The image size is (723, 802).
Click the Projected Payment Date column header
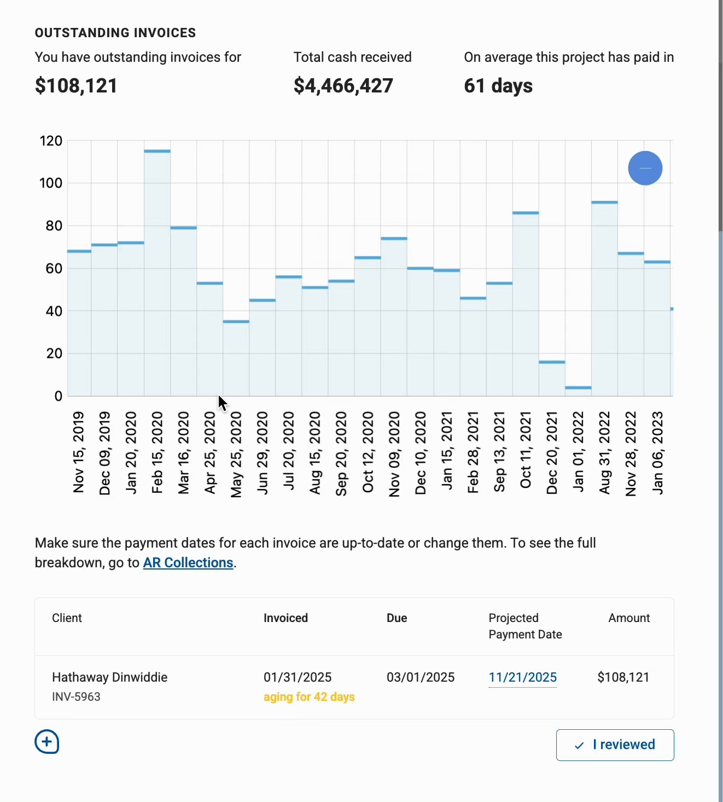pyautogui.click(x=524, y=626)
